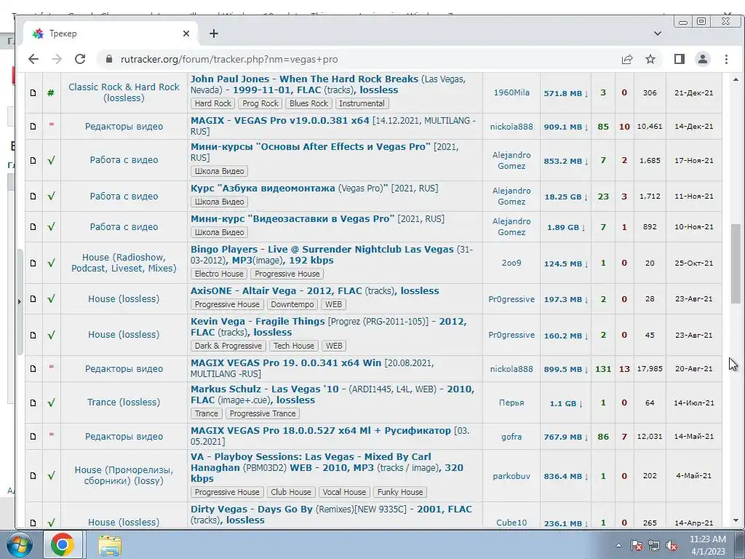Reload the rutracker page
This screenshot has width=745, height=559.
[80, 59]
